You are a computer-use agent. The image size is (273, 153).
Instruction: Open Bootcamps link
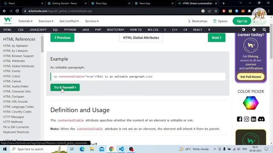pyautogui.click(x=197, y=21)
